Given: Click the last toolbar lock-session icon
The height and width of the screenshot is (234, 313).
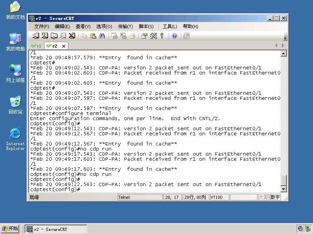Looking at the screenshot, I should [x=187, y=36].
